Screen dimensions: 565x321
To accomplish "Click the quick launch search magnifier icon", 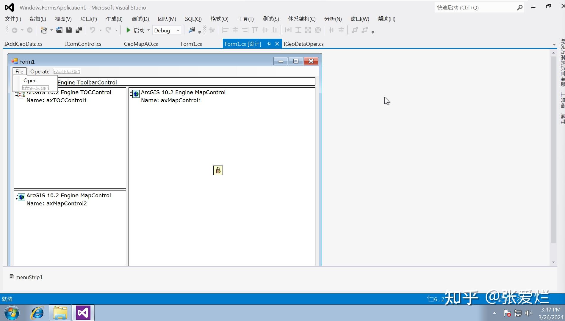I will click(x=519, y=8).
